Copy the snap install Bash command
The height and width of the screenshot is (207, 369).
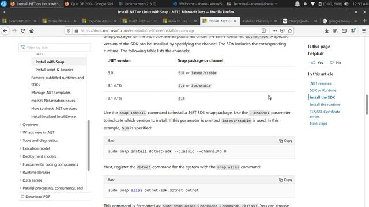(285, 140)
